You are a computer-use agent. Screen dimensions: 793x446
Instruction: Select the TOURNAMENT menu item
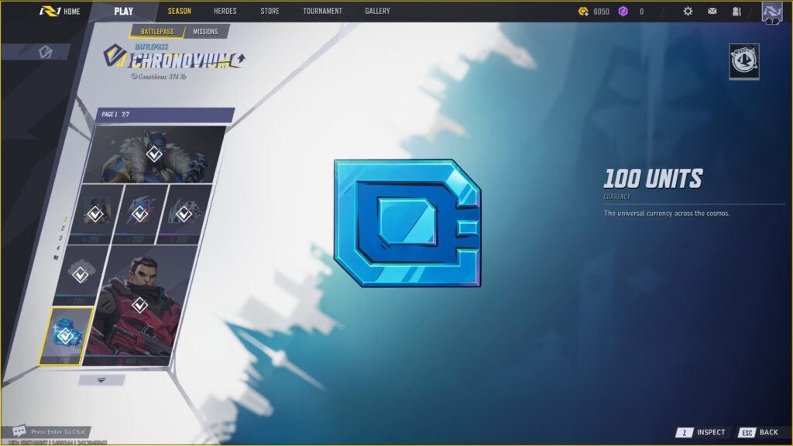(323, 11)
